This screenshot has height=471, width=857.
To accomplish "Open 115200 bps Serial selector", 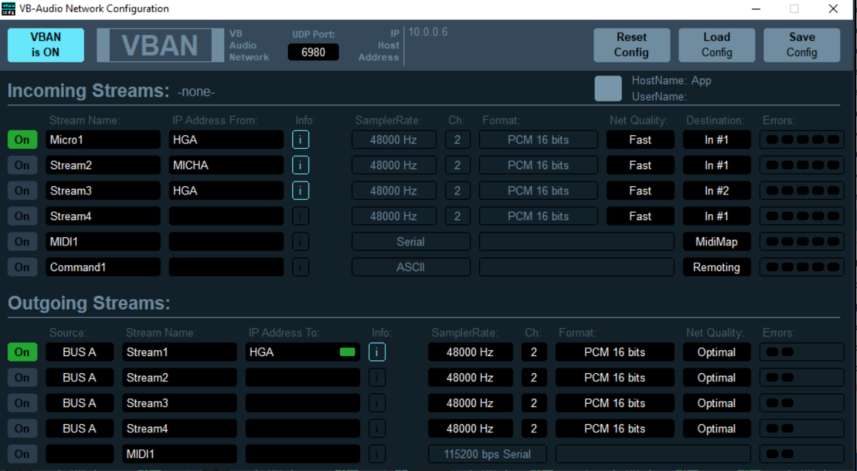I will [487, 454].
